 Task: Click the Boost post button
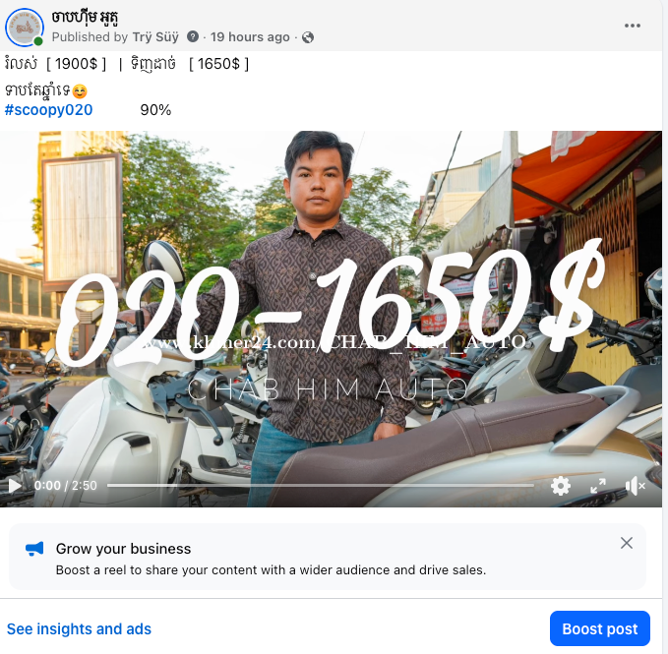[599, 628]
